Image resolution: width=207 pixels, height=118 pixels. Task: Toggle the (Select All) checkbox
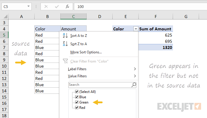(77, 92)
